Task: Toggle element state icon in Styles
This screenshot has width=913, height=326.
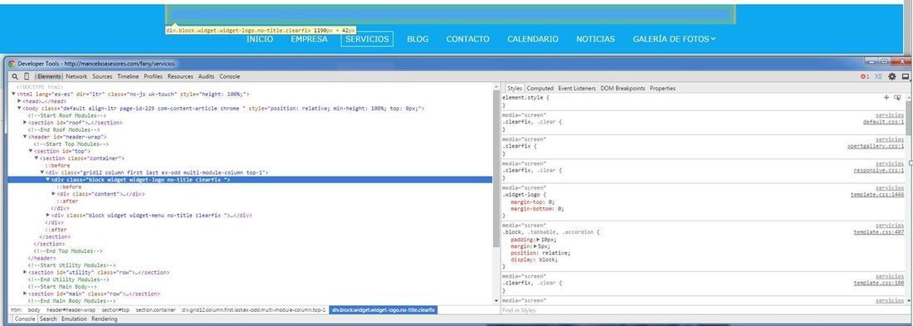Action: [897, 98]
